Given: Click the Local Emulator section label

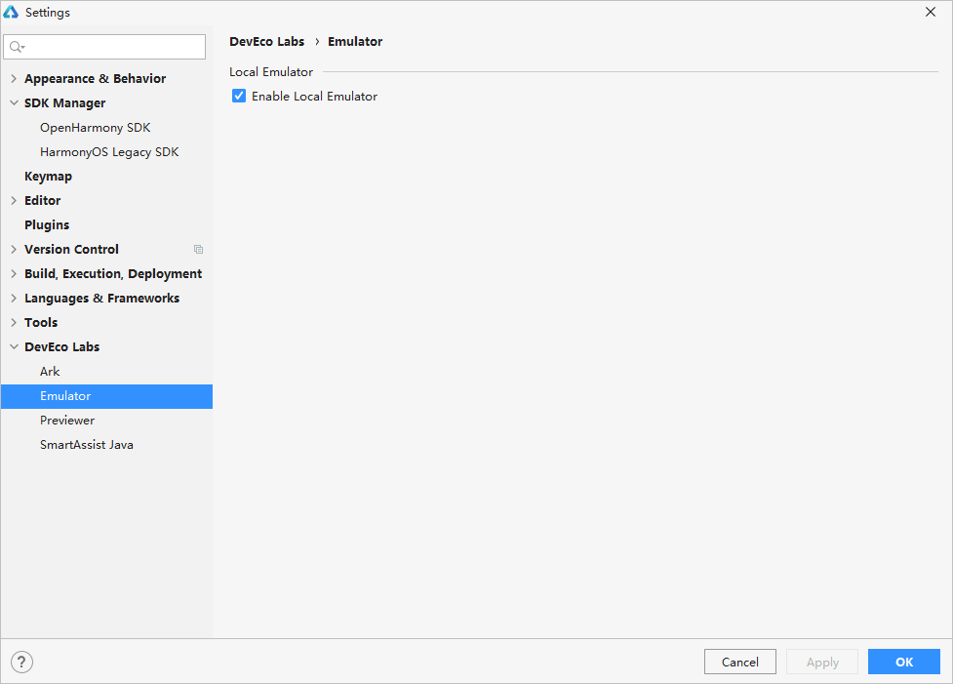Looking at the screenshot, I should click(x=271, y=72).
